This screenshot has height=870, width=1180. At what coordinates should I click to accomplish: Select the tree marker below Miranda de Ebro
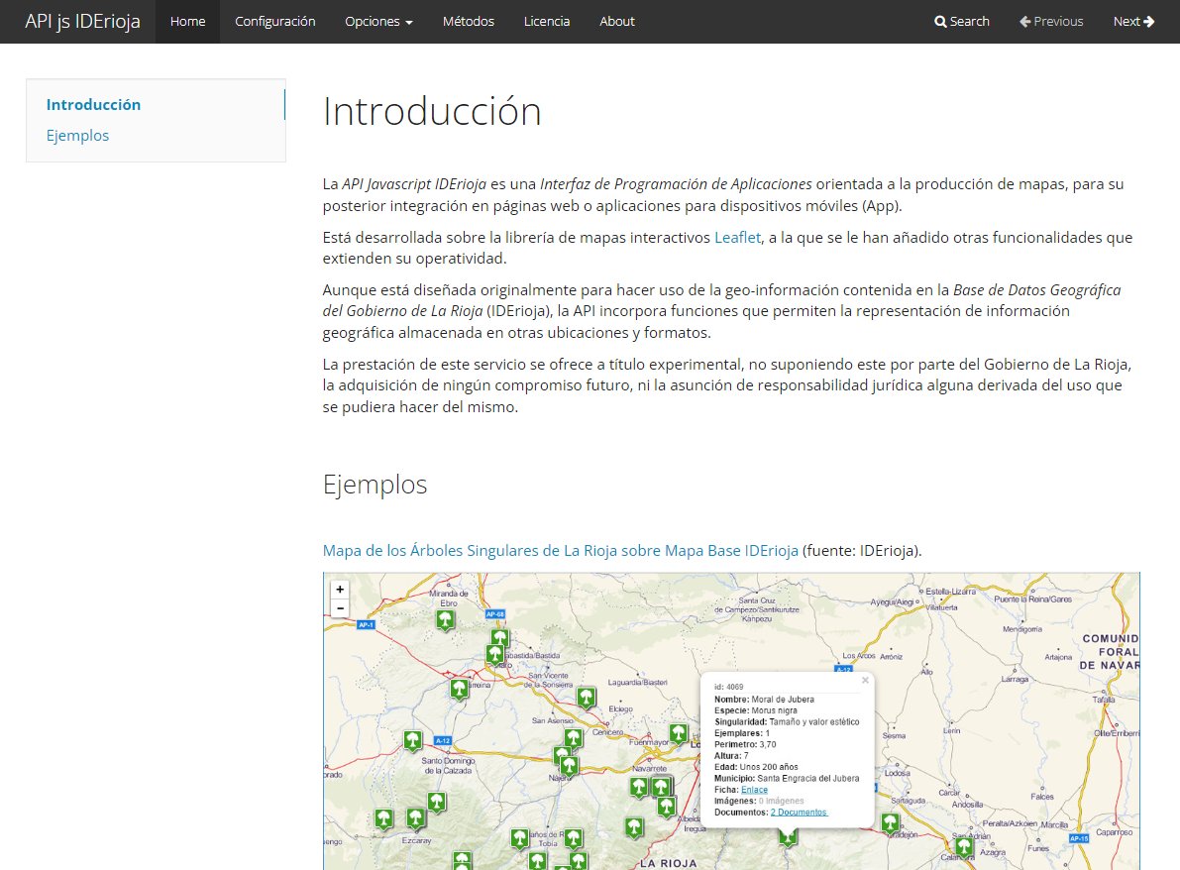click(x=445, y=620)
